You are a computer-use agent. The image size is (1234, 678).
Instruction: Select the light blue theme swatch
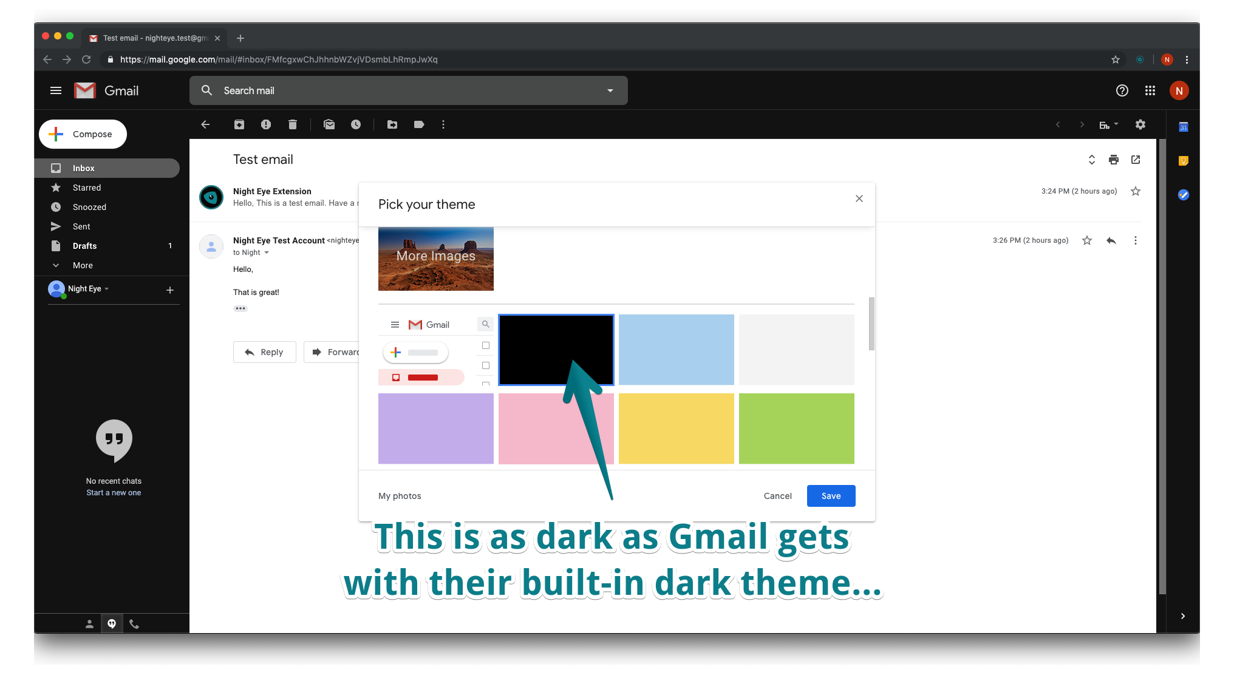click(677, 350)
